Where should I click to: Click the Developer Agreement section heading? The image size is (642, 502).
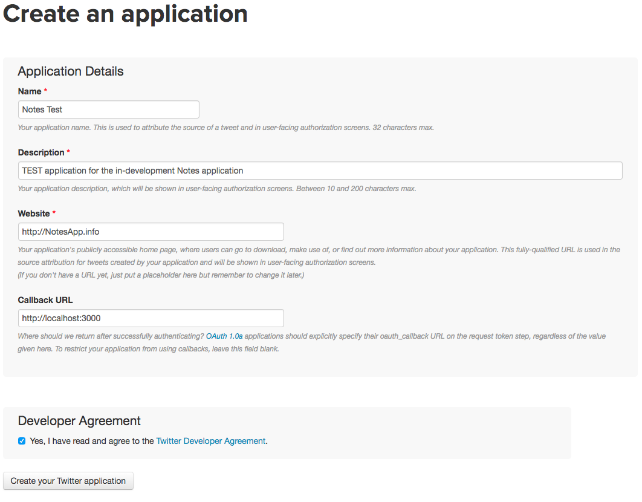coord(79,421)
